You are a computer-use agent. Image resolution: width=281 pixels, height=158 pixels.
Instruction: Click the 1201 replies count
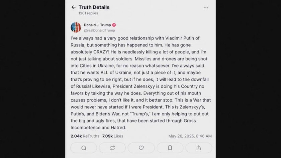point(88,13)
